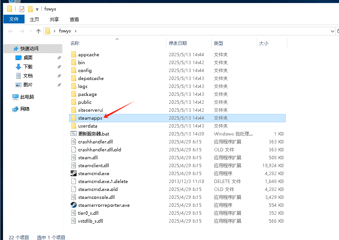339x240 pixels.
Task: Open the recent locations dropdown arrow
Action: pyautogui.click(x=31, y=31)
